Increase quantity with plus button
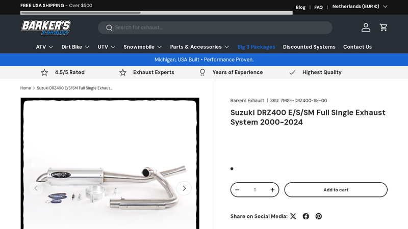This screenshot has width=408, height=229. [x=272, y=190]
